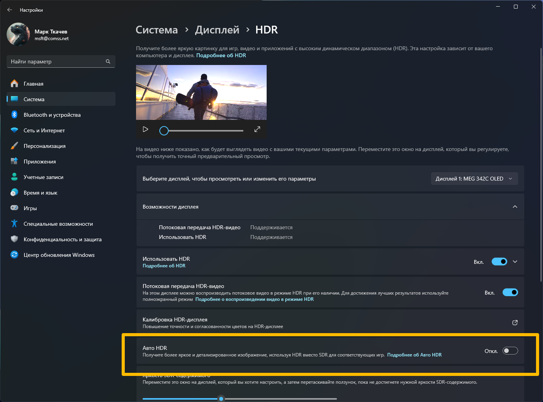The image size is (543, 402).
Task: Click the Специальные возможности accessibility icon
Action: click(14, 224)
